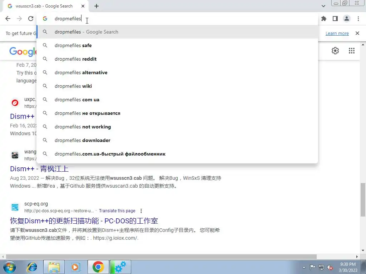The height and width of the screenshot is (274, 366).
Task: Click the wang result site favicon
Action: coord(15,155)
